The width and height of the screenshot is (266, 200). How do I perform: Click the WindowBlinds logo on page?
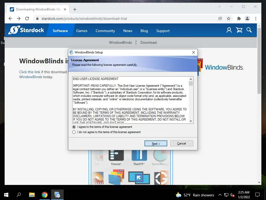click(221, 67)
